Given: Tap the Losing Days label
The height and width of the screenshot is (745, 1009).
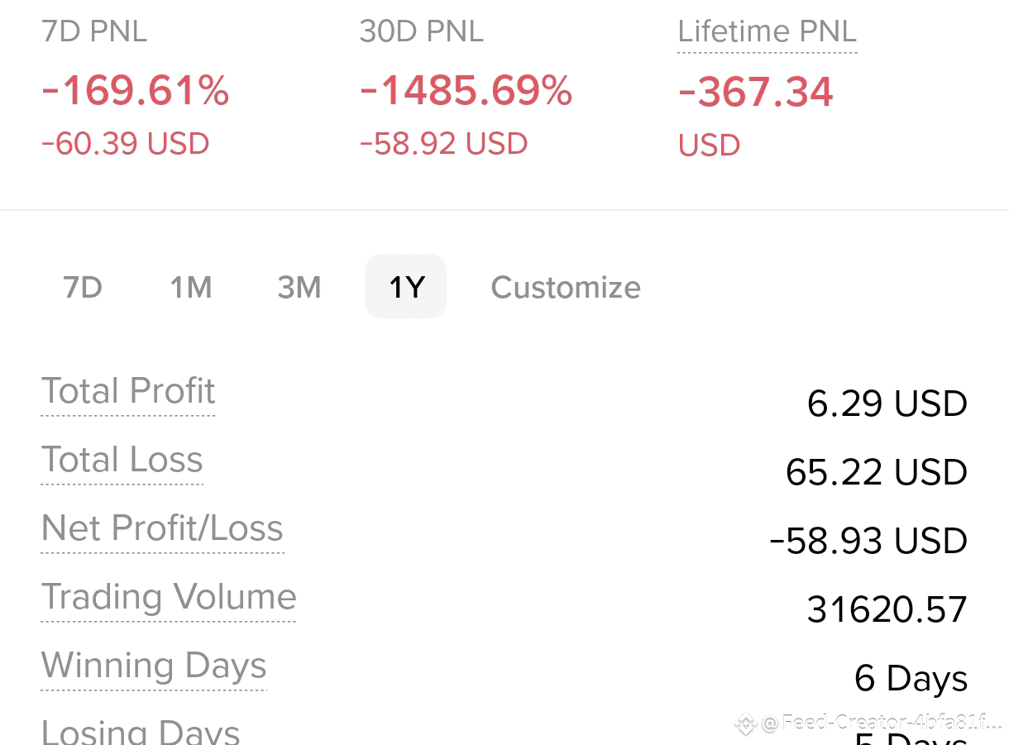Looking at the screenshot, I should click(x=141, y=731).
